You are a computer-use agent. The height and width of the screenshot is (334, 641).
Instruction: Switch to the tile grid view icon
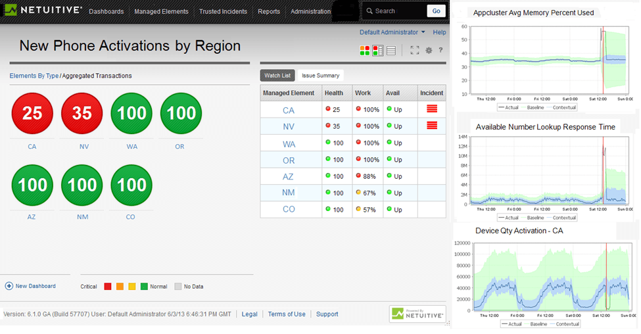point(364,51)
